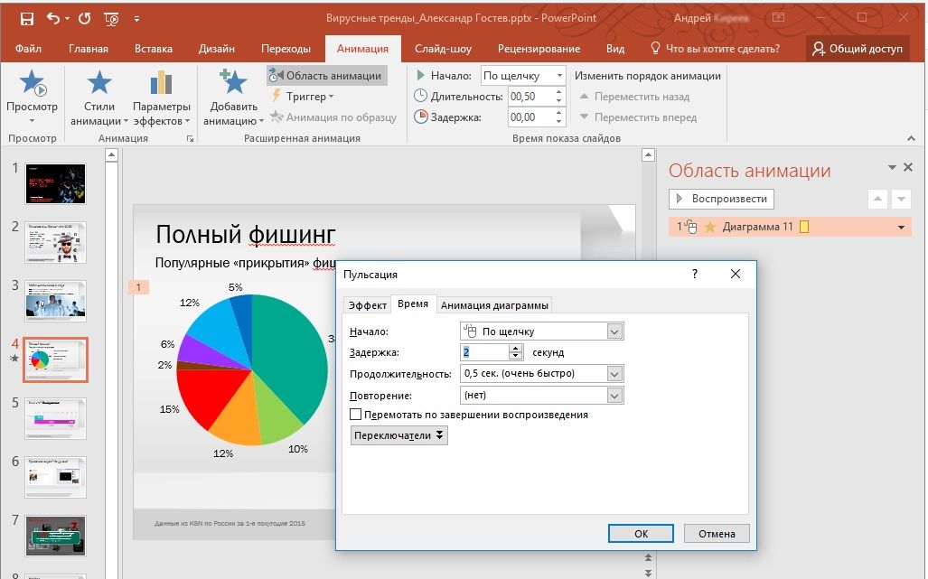Switch to the Эффект tab
This screenshot has width=928, height=579.
pos(367,305)
